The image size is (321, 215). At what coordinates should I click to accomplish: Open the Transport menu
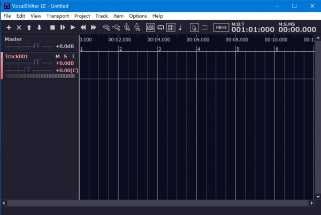click(58, 16)
